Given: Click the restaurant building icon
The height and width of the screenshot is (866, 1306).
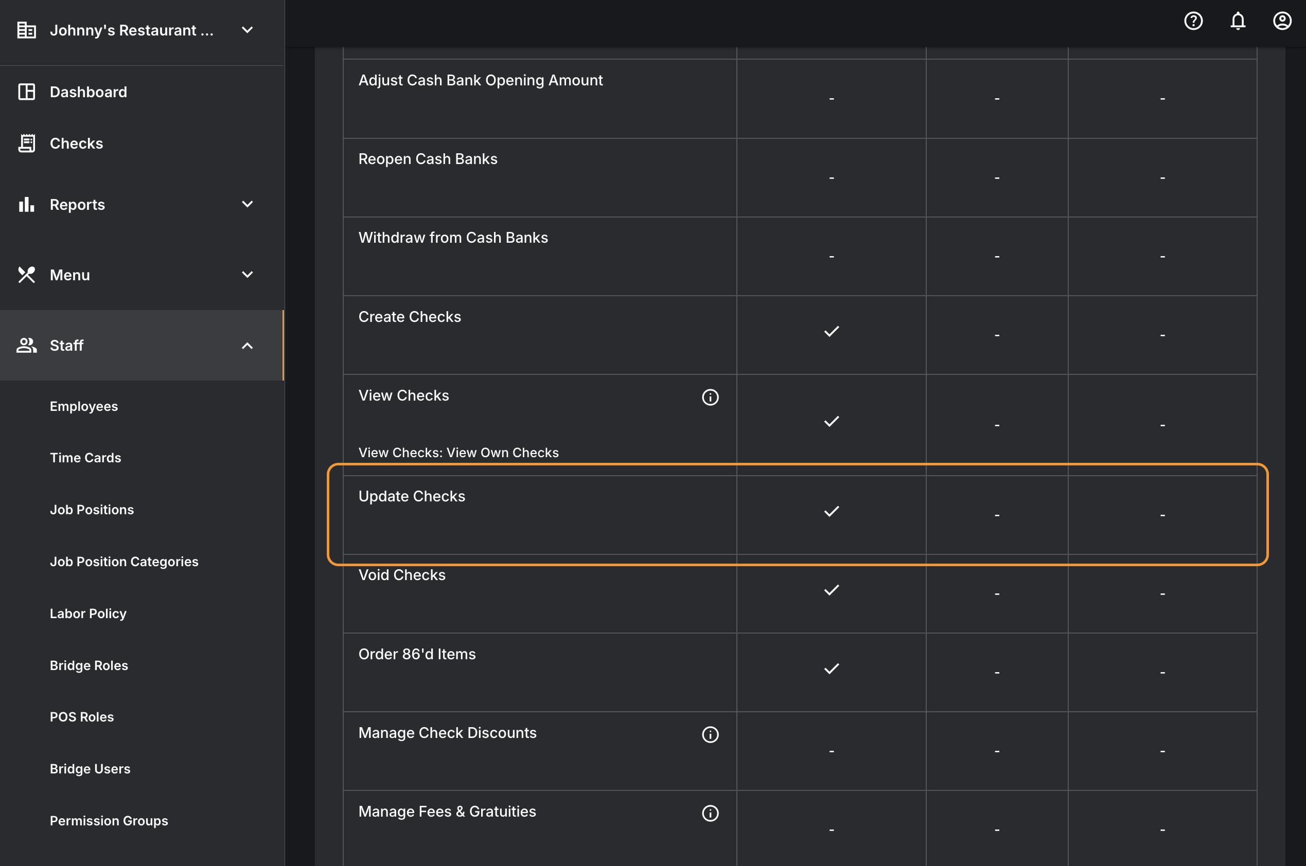Looking at the screenshot, I should [x=27, y=30].
